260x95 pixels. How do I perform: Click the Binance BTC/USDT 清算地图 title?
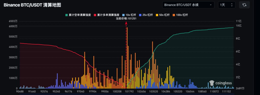pos(32,5)
